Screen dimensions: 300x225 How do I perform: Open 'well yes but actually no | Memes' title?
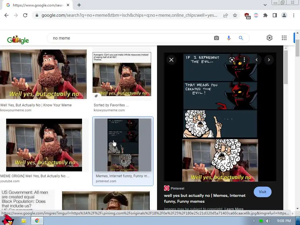(205, 198)
